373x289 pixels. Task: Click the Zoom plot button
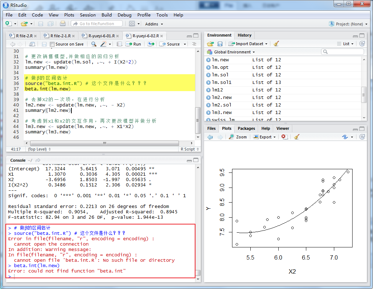click(238, 137)
